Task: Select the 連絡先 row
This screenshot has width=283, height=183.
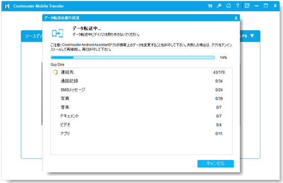Action: click(141, 72)
